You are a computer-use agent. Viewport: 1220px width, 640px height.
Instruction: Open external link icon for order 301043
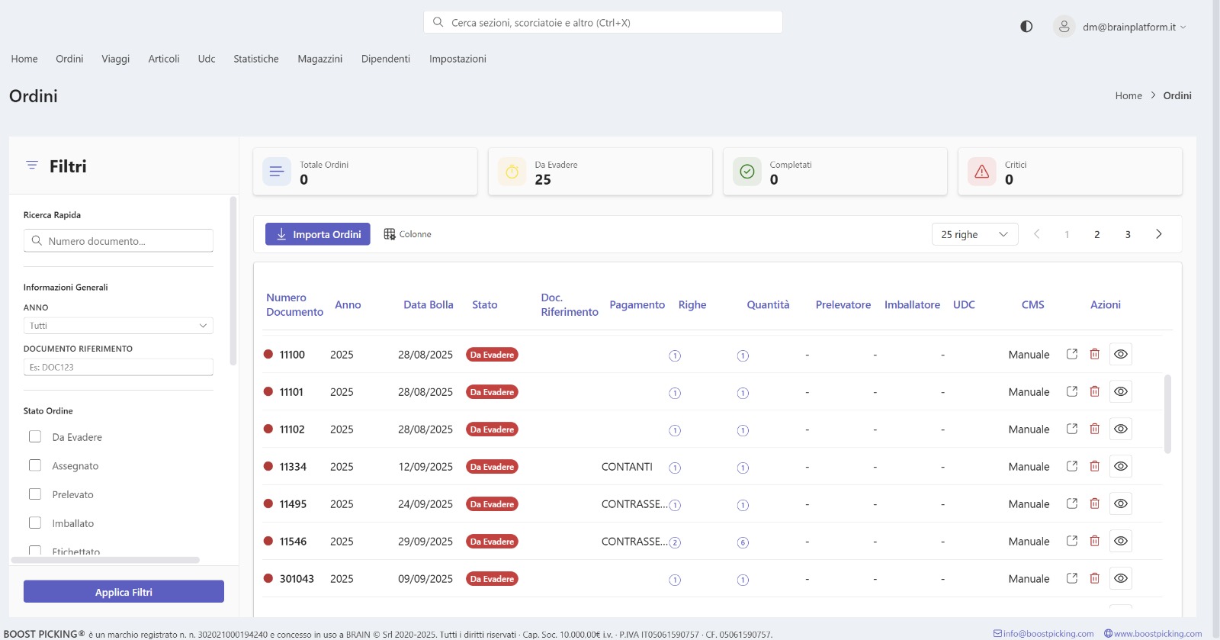[1071, 578]
